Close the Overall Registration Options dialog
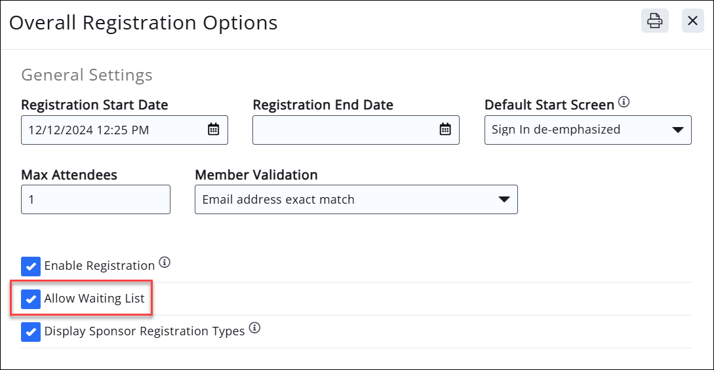Viewport: 714px width, 370px height. tap(692, 21)
